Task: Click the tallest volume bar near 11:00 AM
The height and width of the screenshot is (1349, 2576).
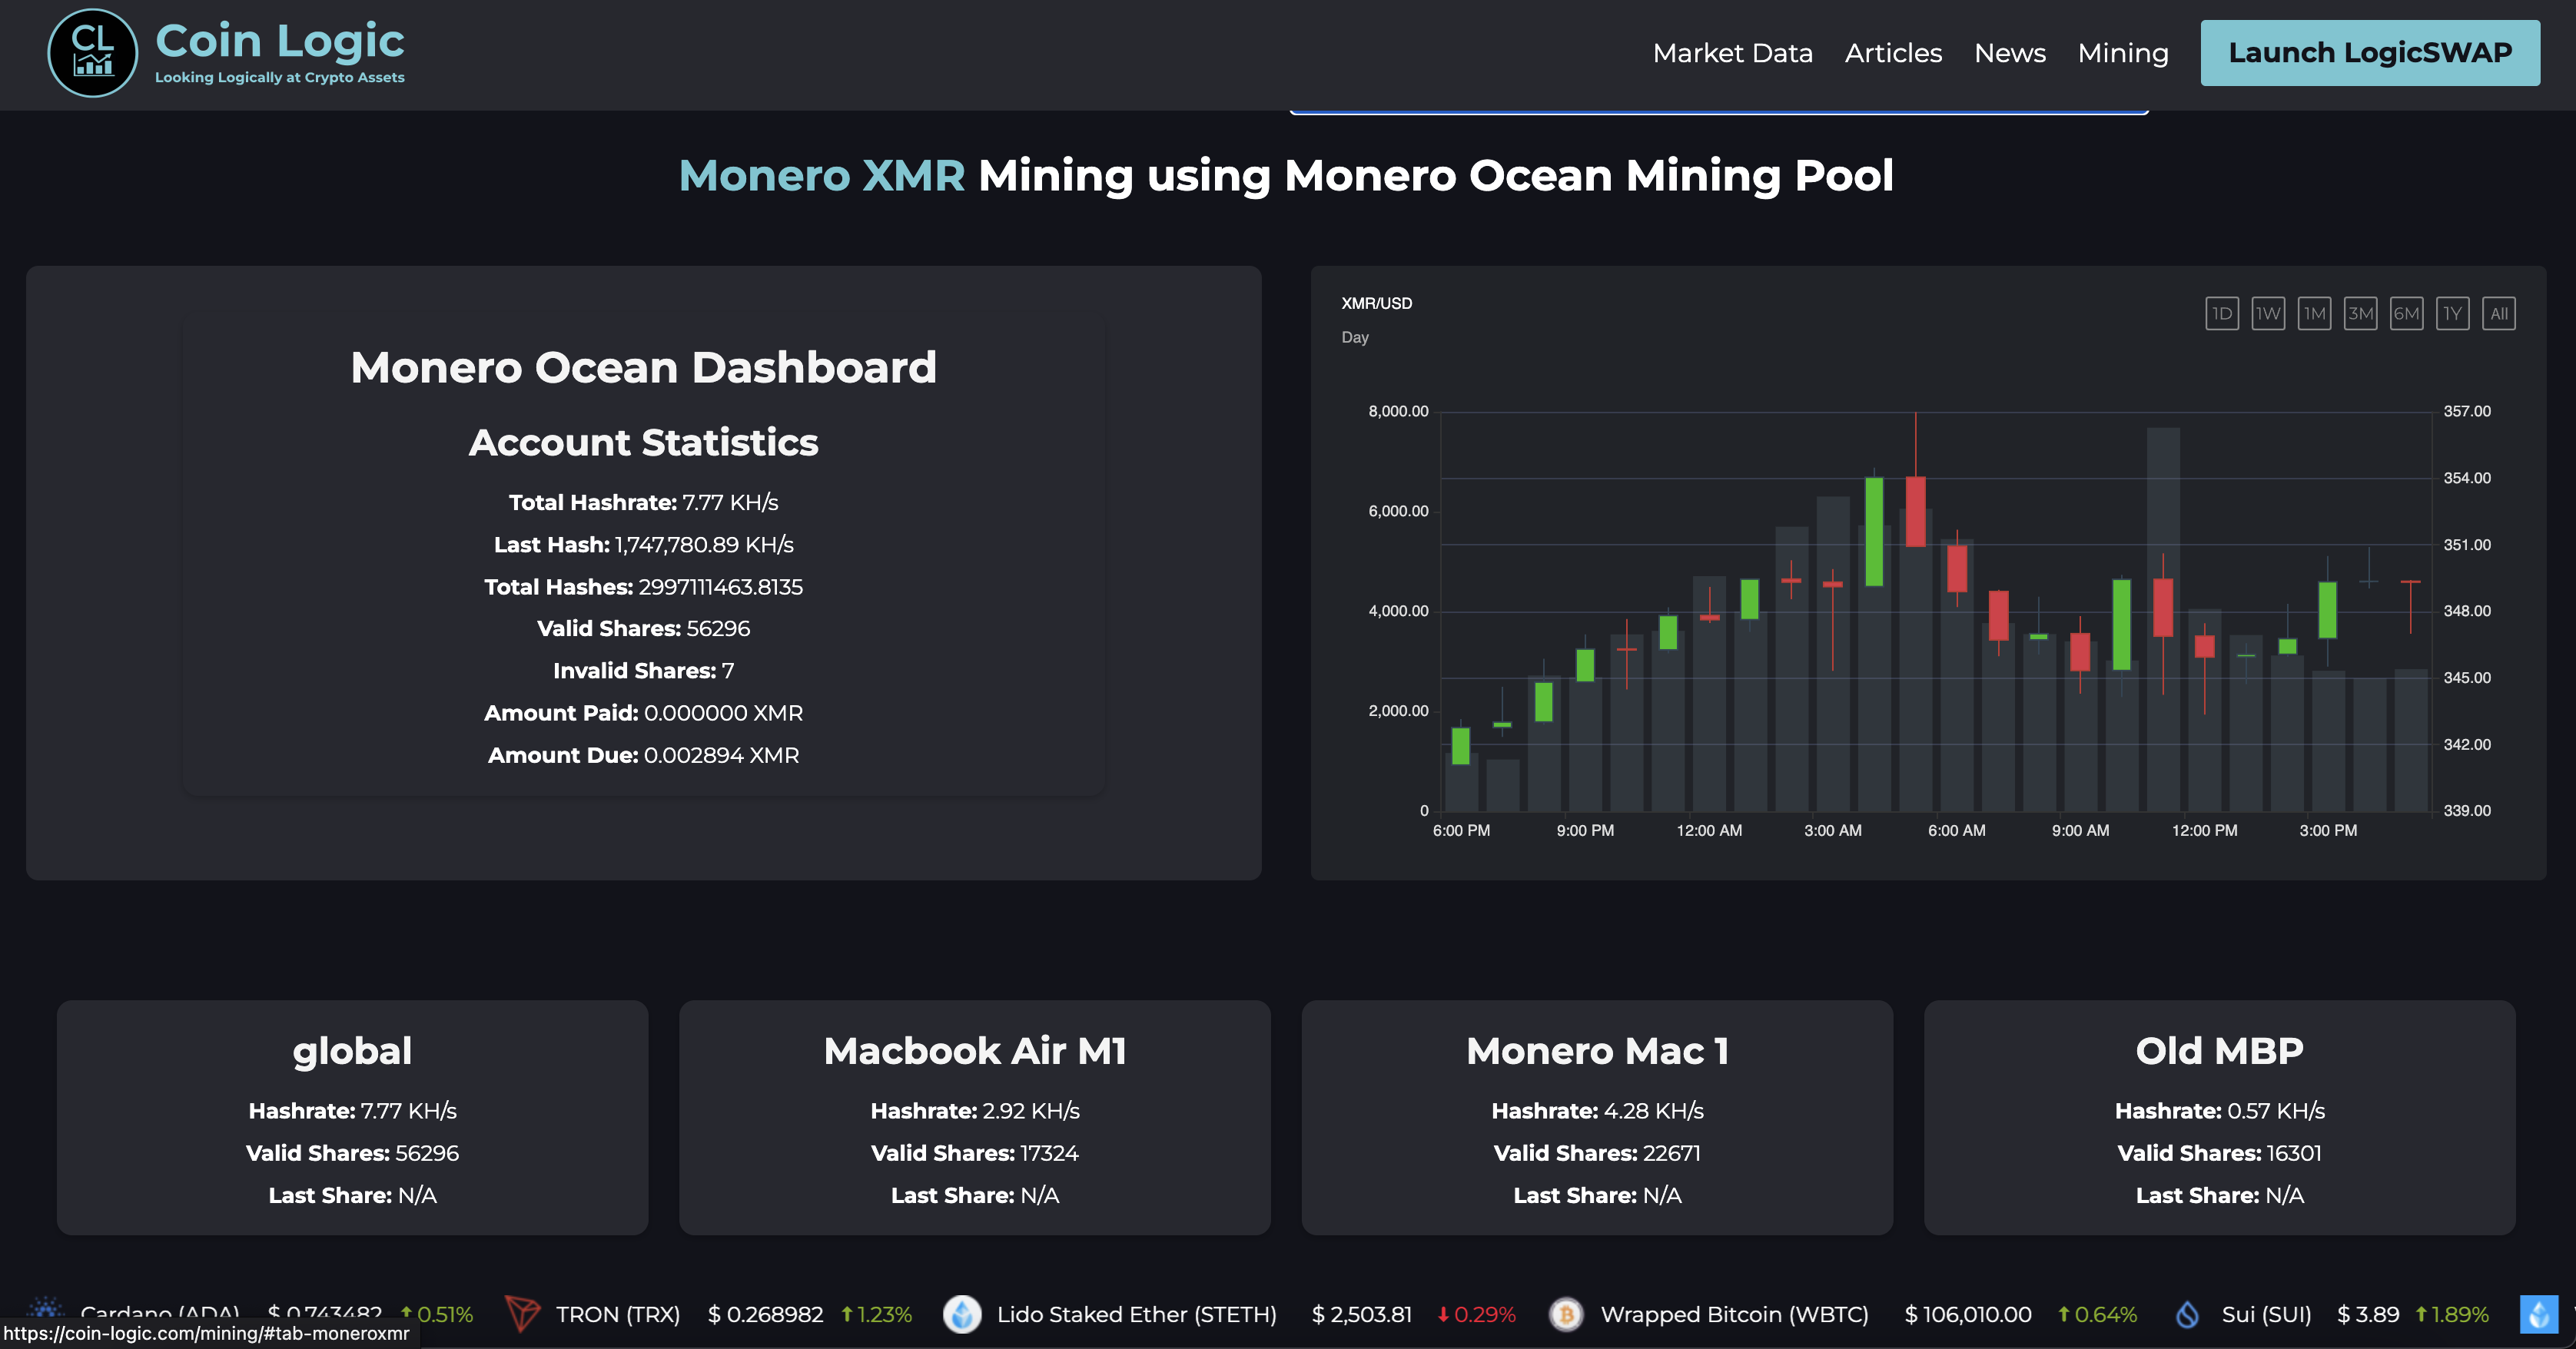Action: pyautogui.click(x=2163, y=619)
